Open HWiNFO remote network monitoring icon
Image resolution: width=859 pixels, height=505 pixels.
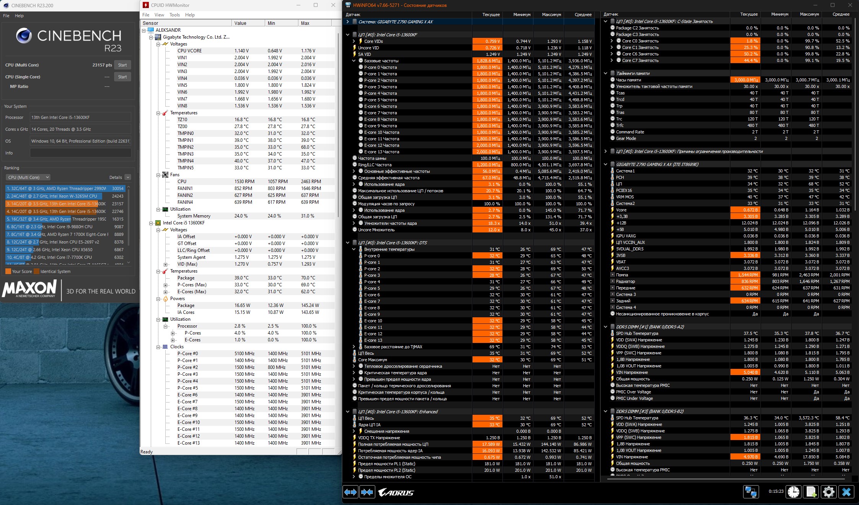point(751,492)
